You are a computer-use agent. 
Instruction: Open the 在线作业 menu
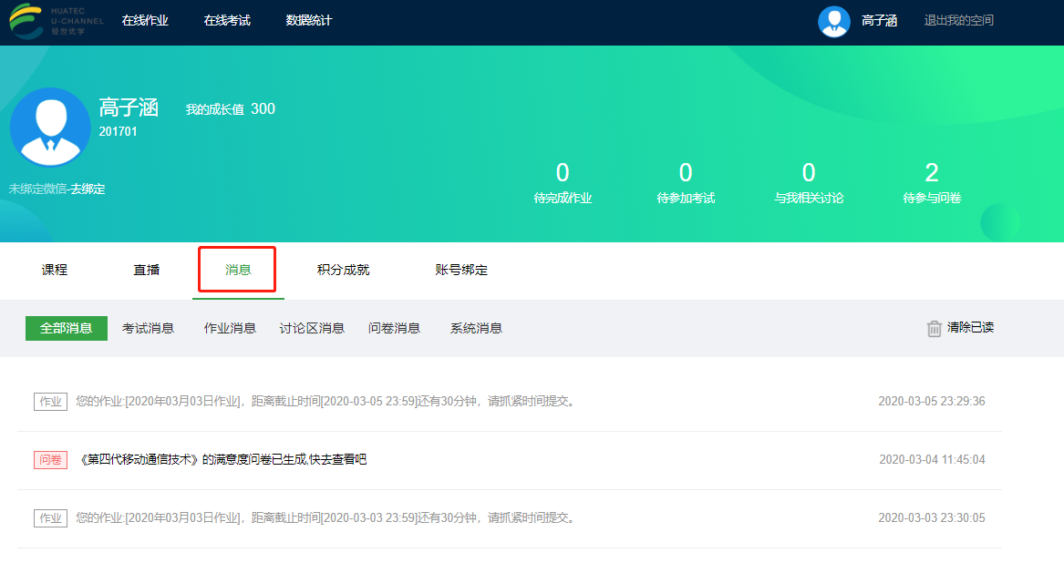(145, 21)
